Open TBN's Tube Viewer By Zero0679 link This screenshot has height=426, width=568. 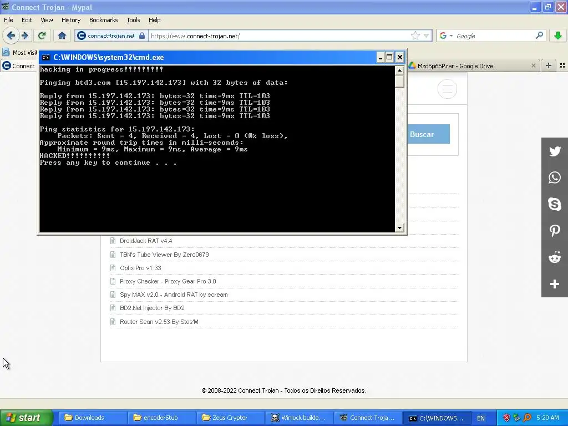[x=164, y=254]
